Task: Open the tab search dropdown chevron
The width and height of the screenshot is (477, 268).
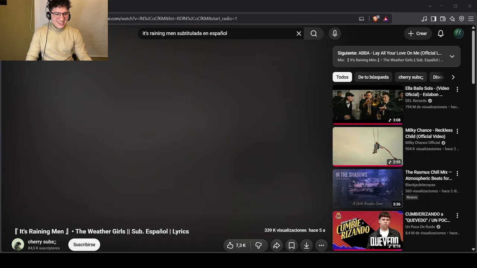Action: click(x=430, y=6)
